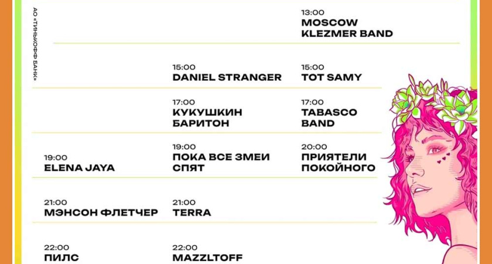Open the Пилс schedule entry
The width and height of the screenshot is (492, 264).
pos(61,258)
